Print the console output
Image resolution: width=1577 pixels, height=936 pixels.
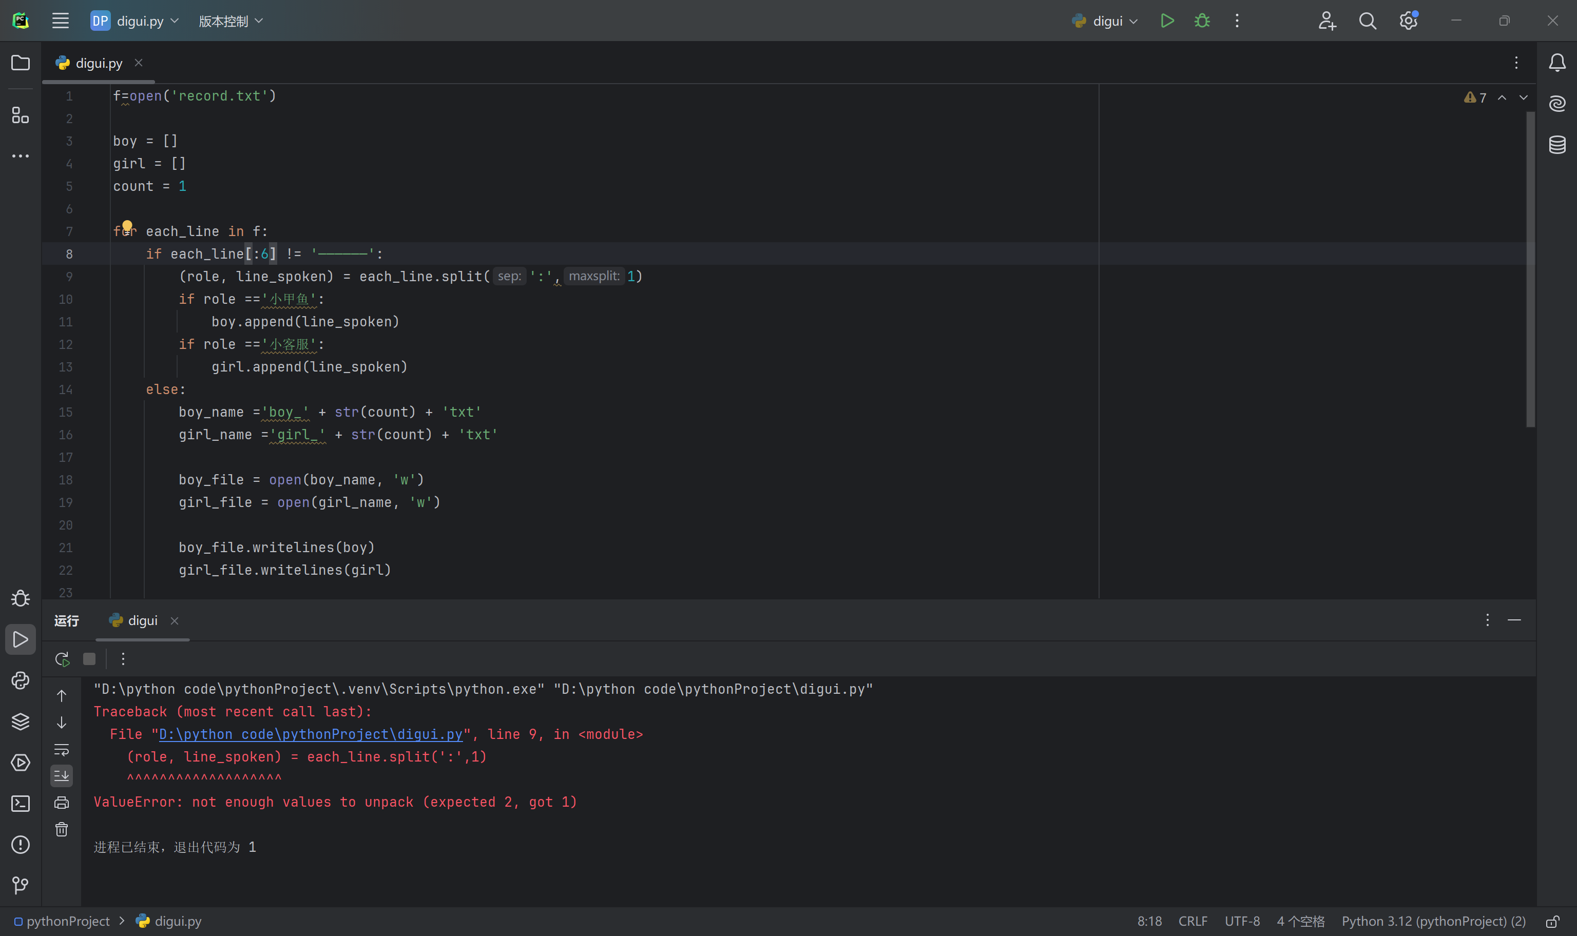[61, 802]
